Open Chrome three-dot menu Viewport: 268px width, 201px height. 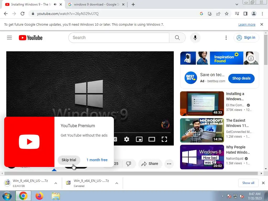tap(262, 14)
